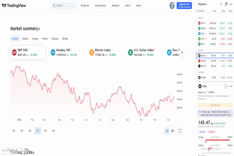
Task: Click in the Search input field
Action: [64, 6]
